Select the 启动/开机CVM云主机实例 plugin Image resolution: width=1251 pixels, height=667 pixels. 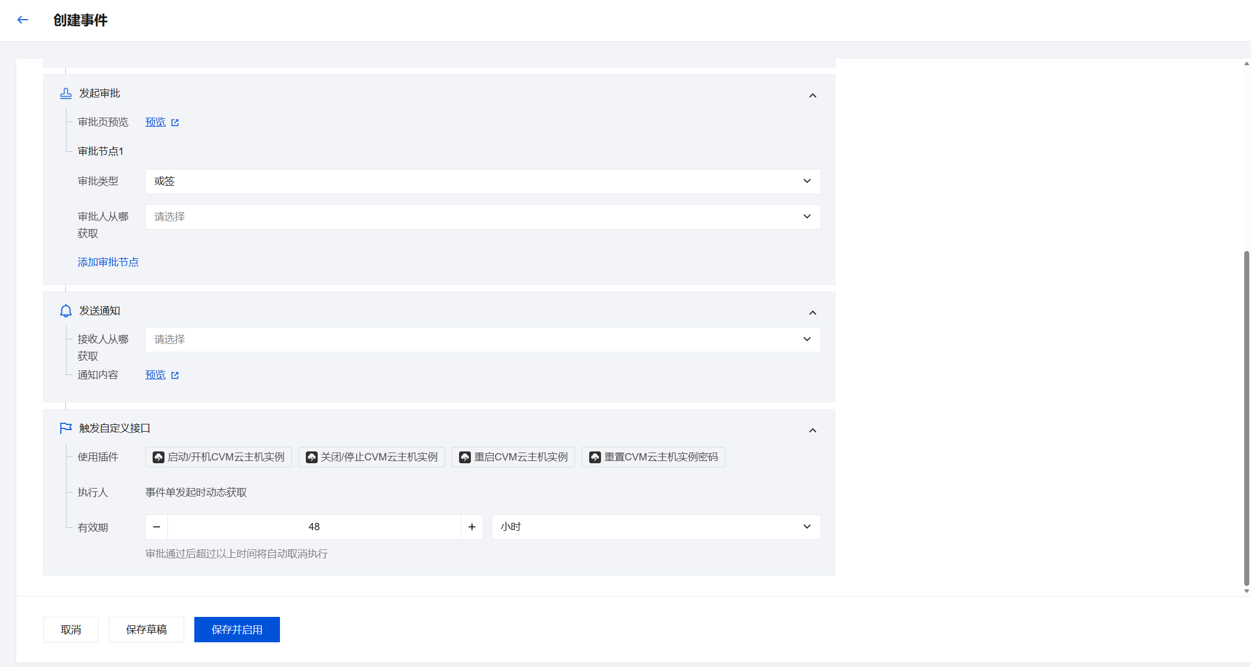click(x=219, y=457)
